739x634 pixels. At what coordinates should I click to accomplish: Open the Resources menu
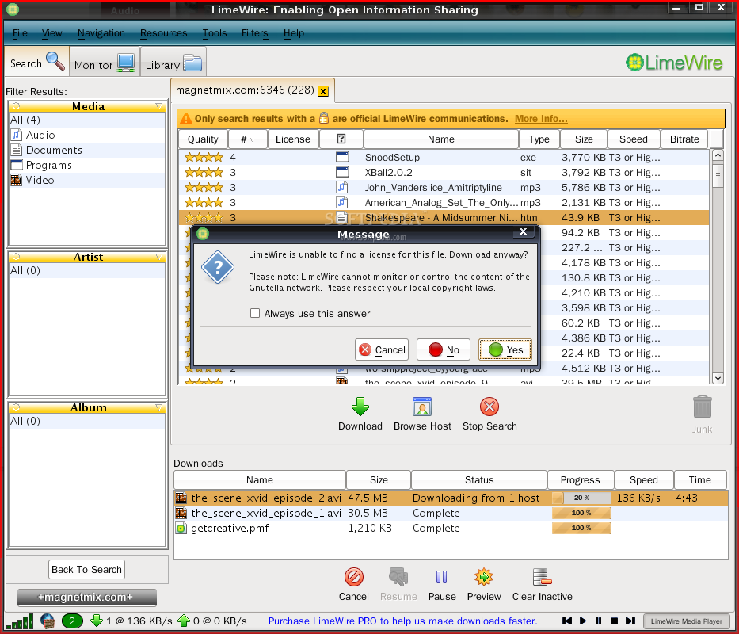(x=163, y=33)
